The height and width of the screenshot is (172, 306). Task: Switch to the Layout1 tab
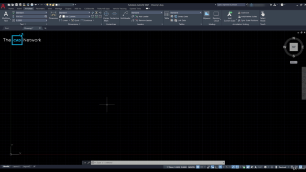pyautogui.click(x=16, y=167)
